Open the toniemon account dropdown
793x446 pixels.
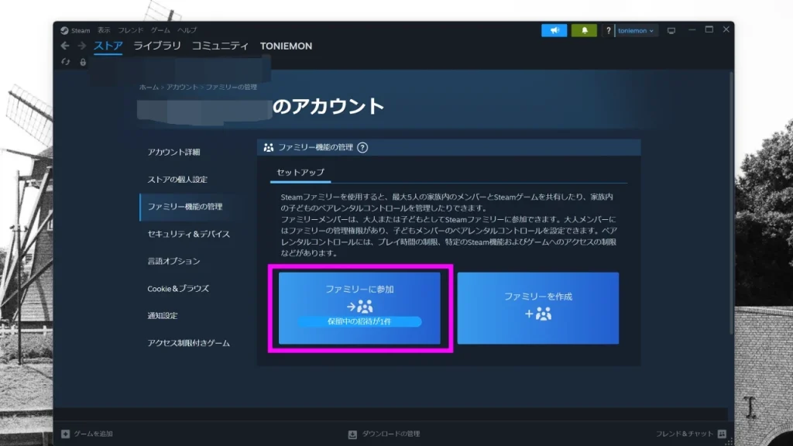pyautogui.click(x=636, y=30)
